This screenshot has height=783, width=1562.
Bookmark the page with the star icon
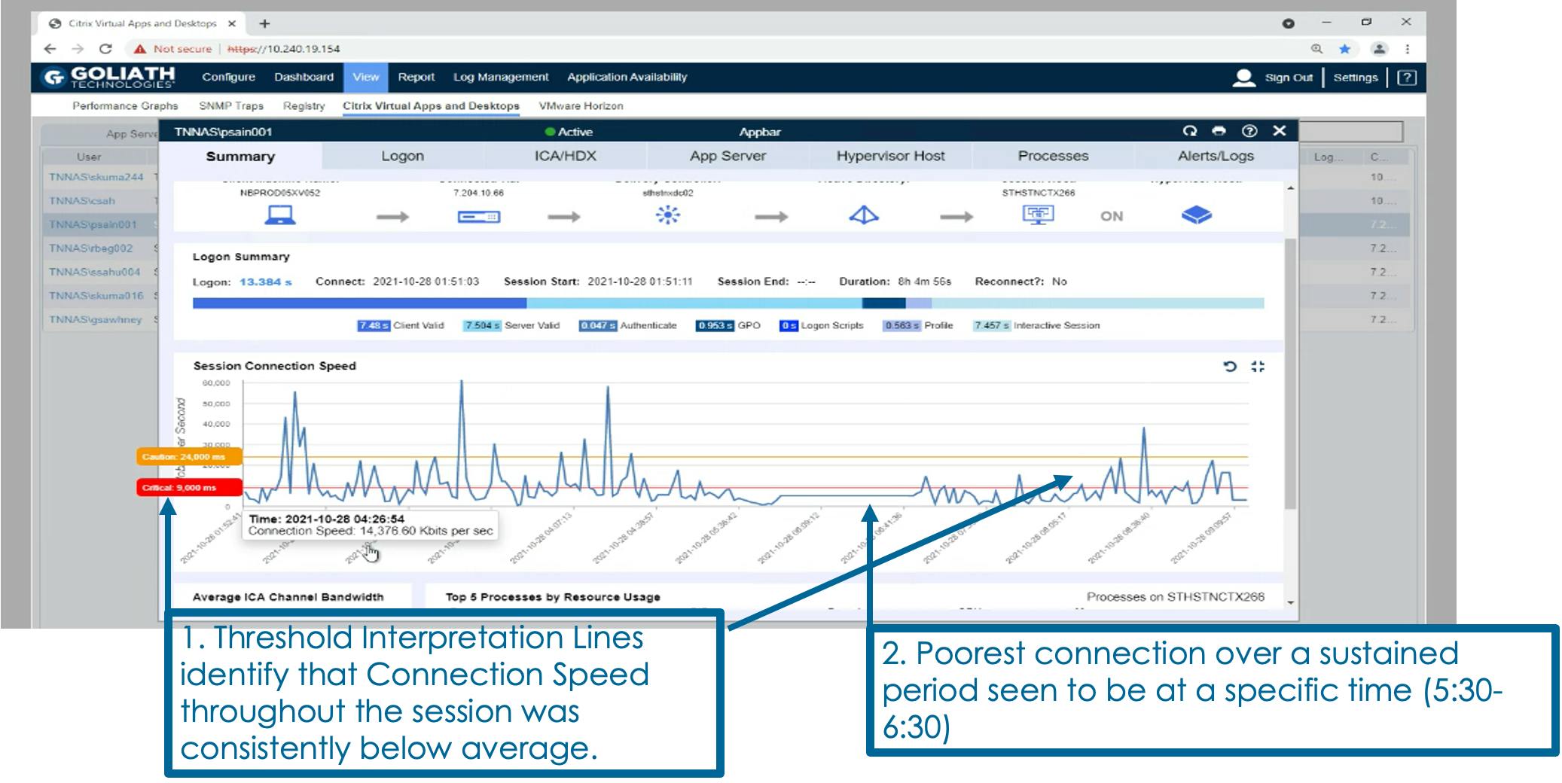point(1344,48)
